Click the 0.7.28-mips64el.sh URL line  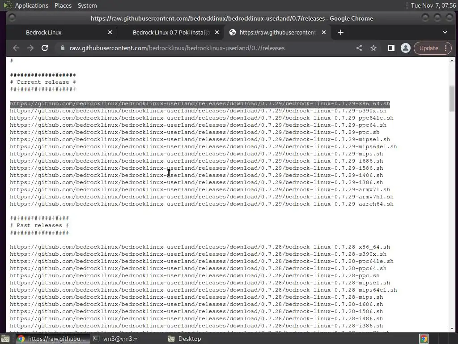point(204,290)
